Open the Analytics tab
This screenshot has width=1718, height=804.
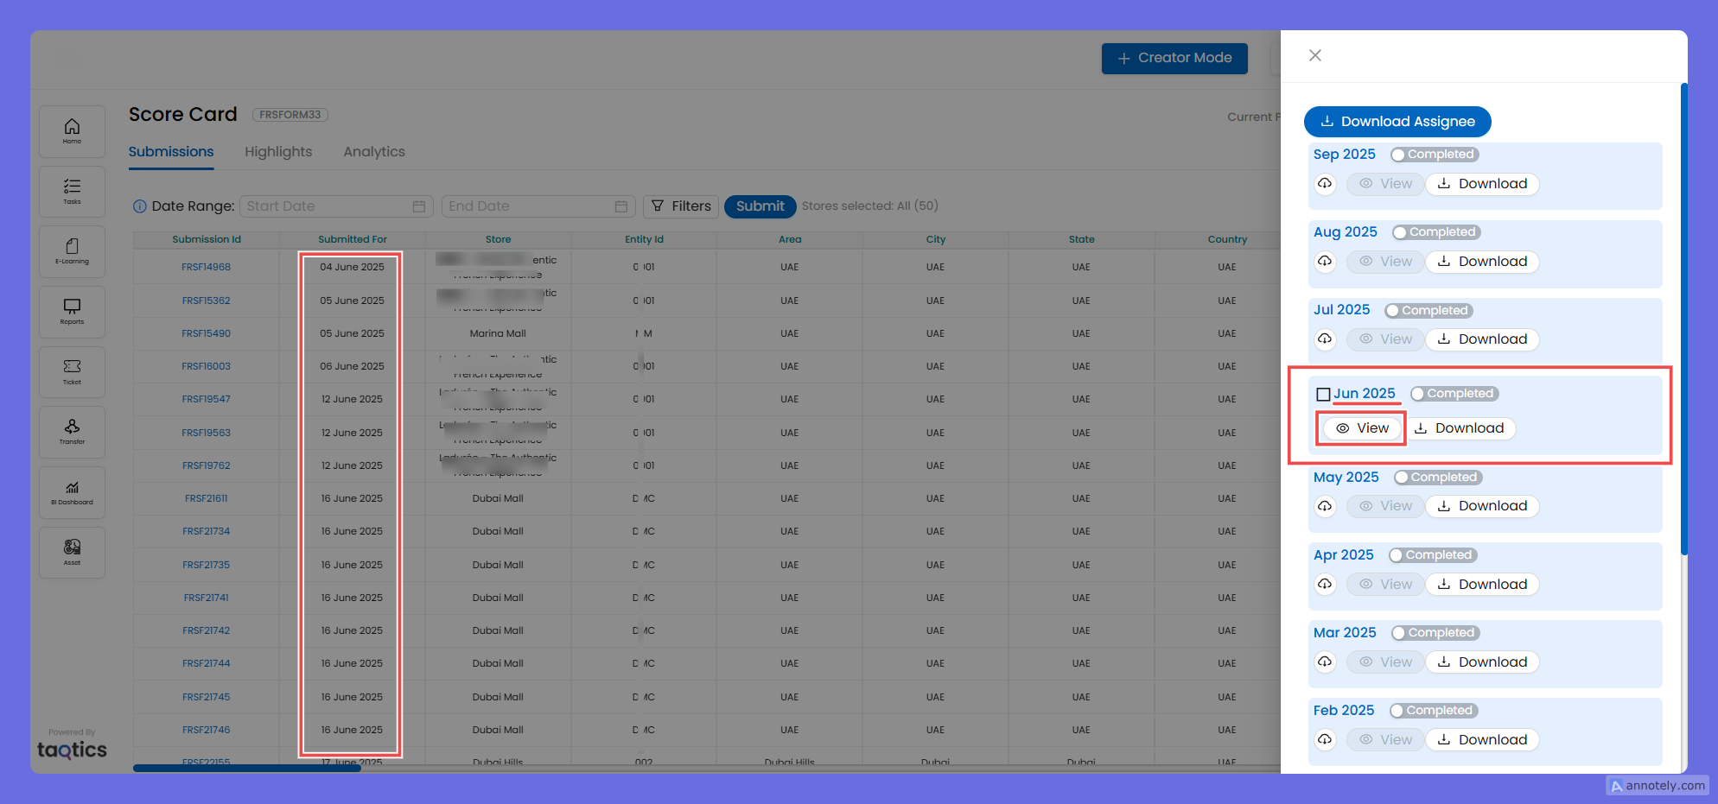click(374, 152)
